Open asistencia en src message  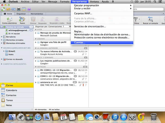pos(61,84)
